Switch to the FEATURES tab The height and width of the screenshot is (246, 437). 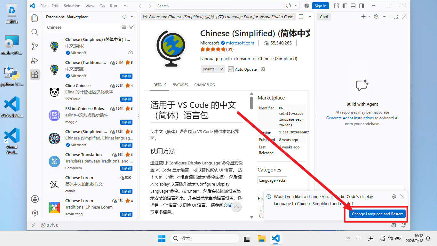180,85
